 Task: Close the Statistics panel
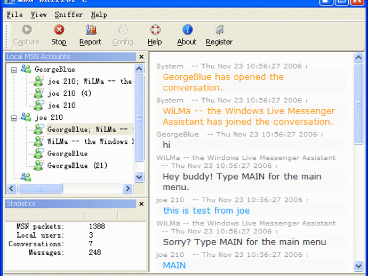point(141,204)
